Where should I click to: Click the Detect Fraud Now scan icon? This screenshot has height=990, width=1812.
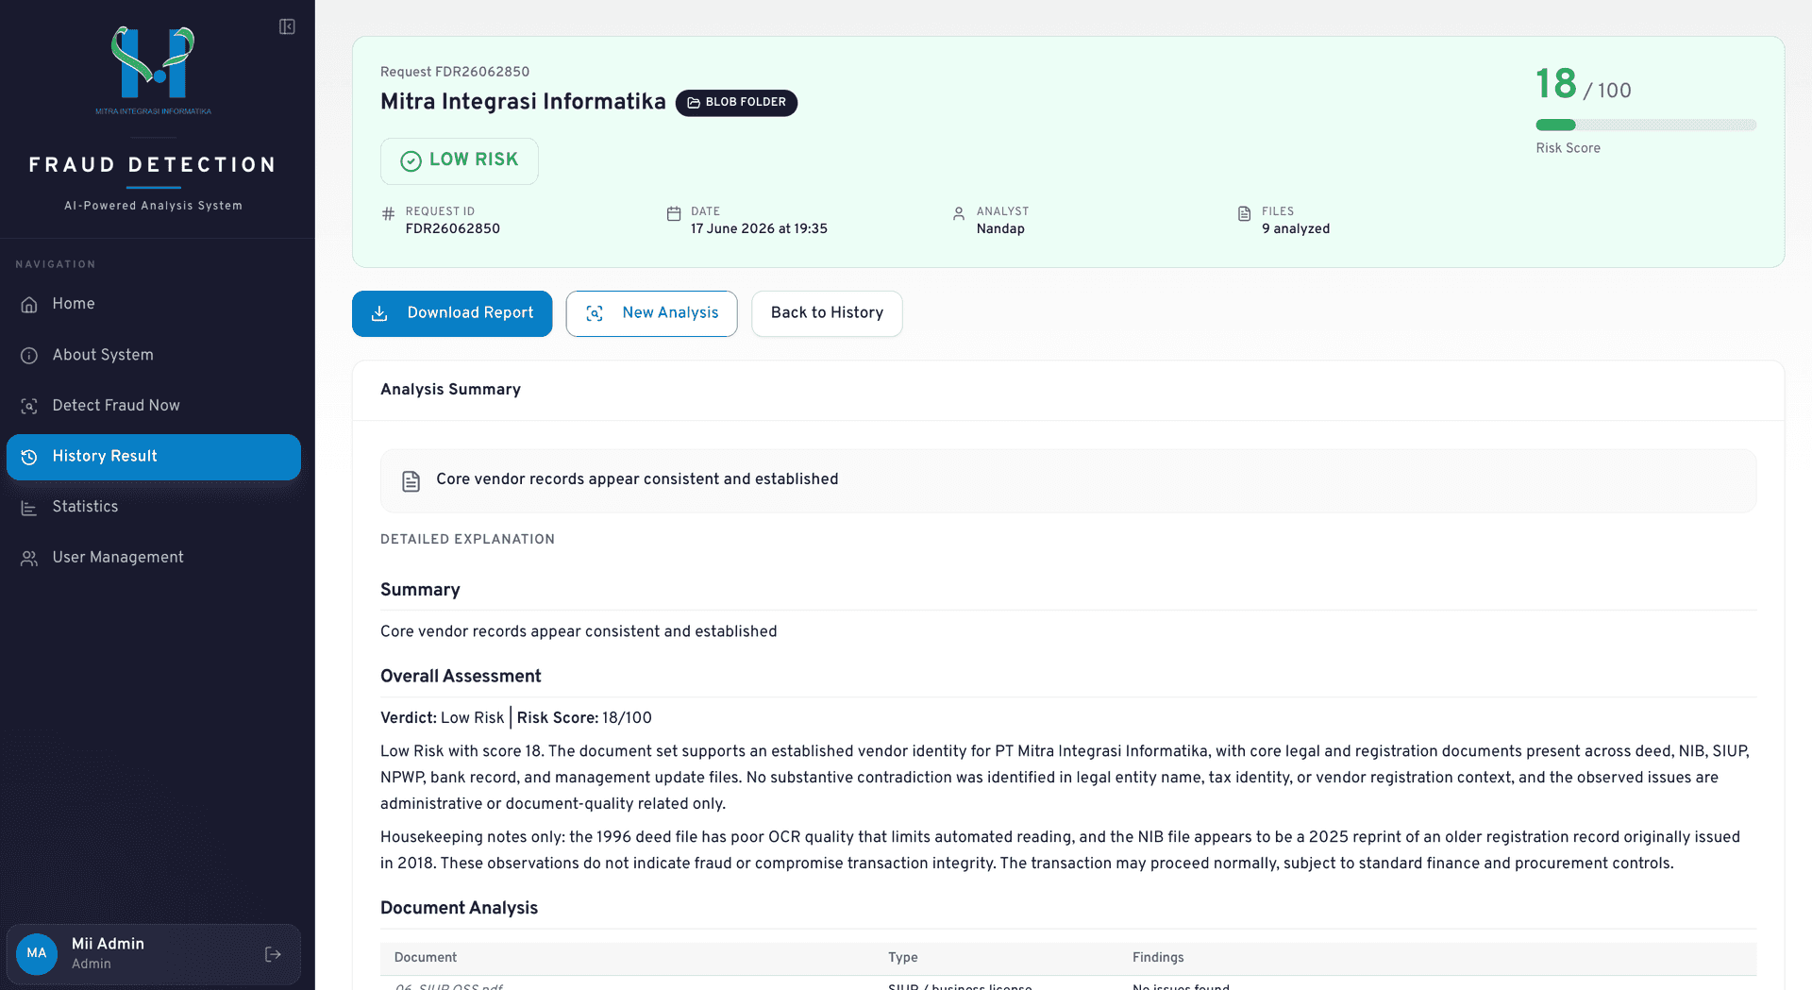[29, 406]
